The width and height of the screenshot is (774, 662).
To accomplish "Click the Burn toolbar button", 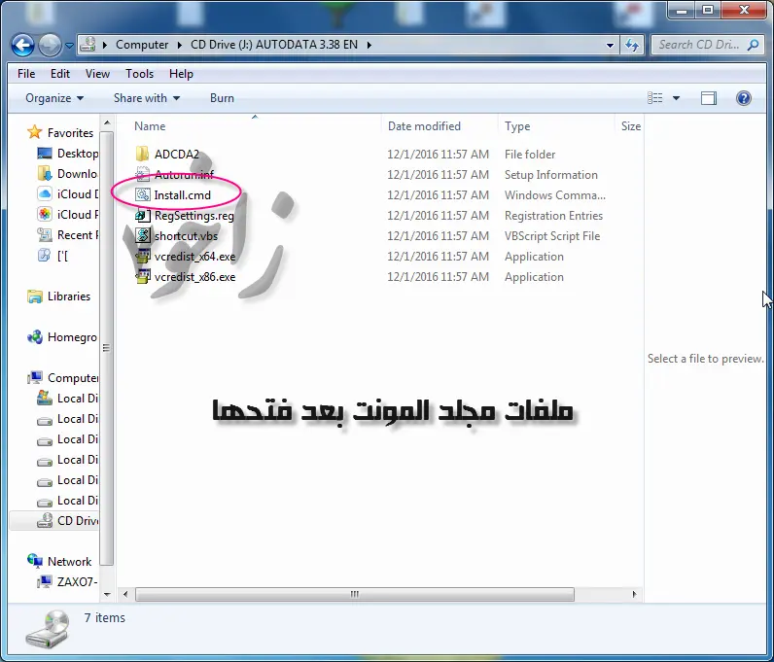I will pyautogui.click(x=222, y=98).
